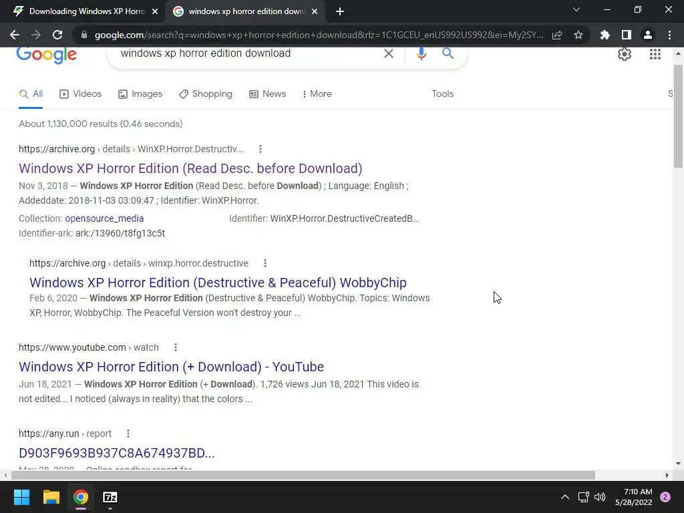The height and width of the screenshot is (513, 684).
Task: Clear the search box with the X icon
Action: click(388, 53)
